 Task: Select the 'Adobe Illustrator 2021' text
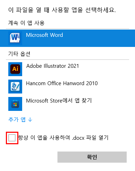pos(53,66)
